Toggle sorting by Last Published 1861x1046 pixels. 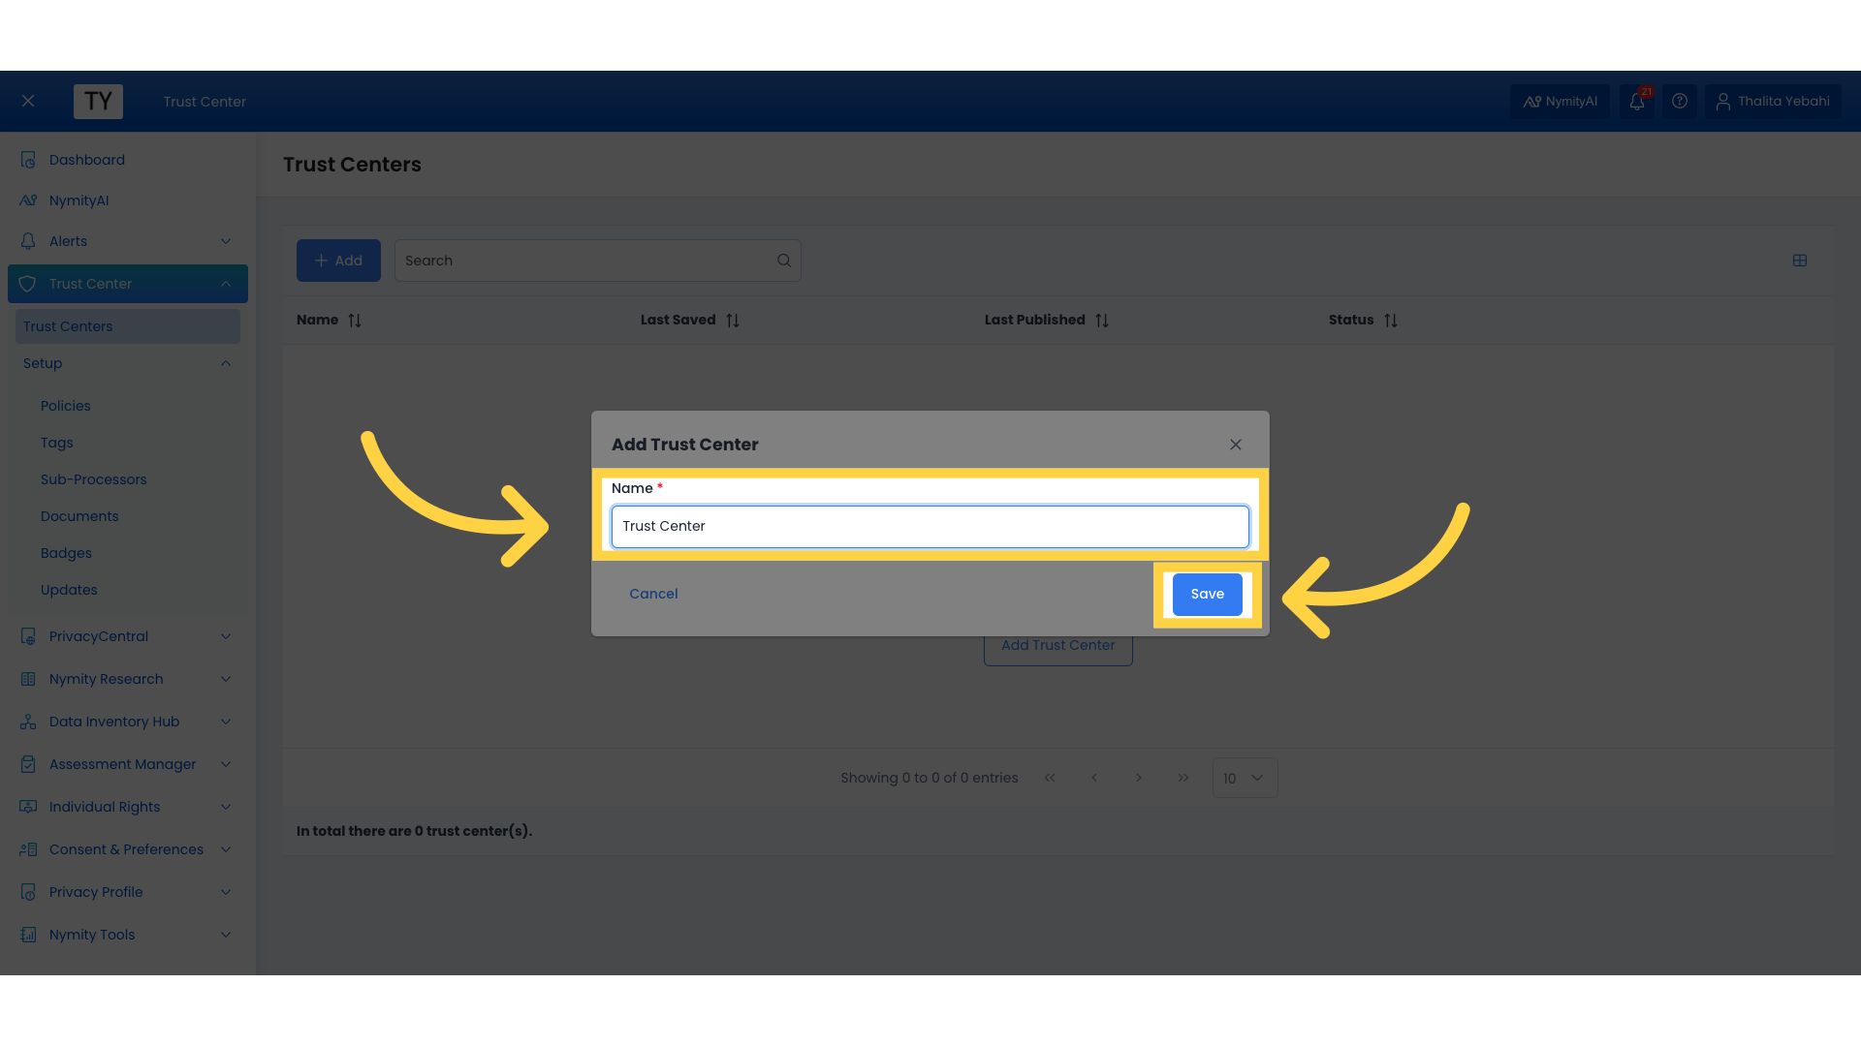[1103, 320]
